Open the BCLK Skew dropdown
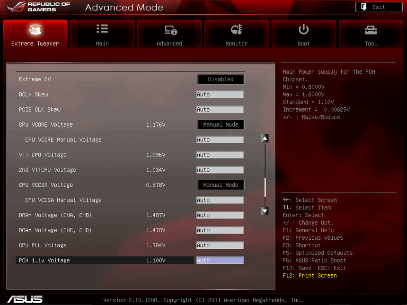This screenshot has width=407, height=305. click(x=221, y=94)
